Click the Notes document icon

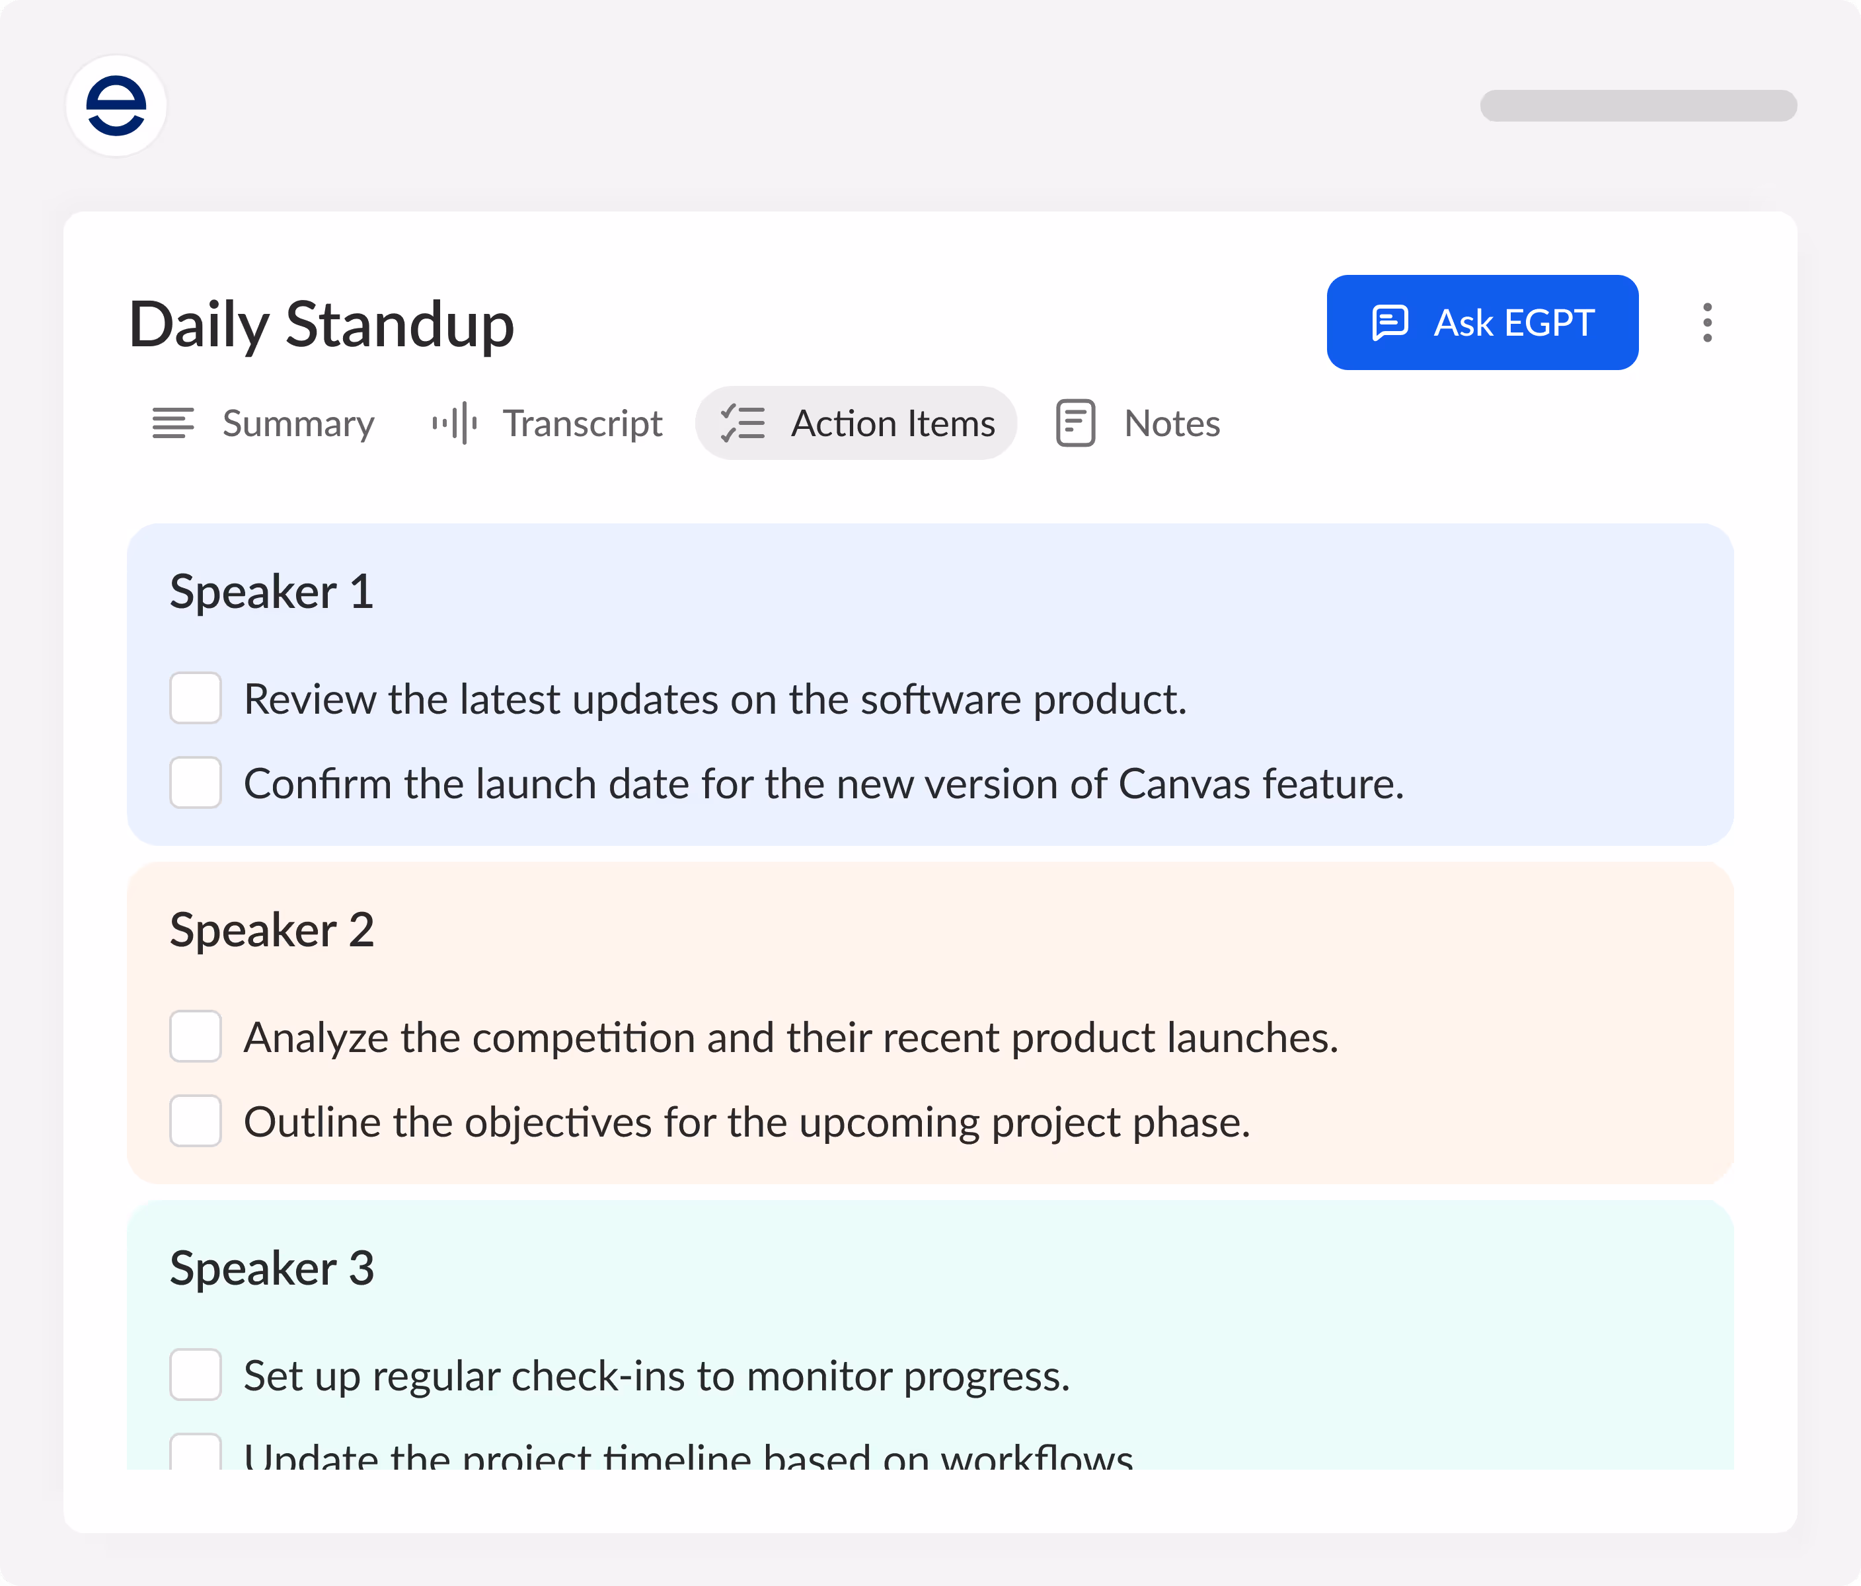tap(1075, 423)
